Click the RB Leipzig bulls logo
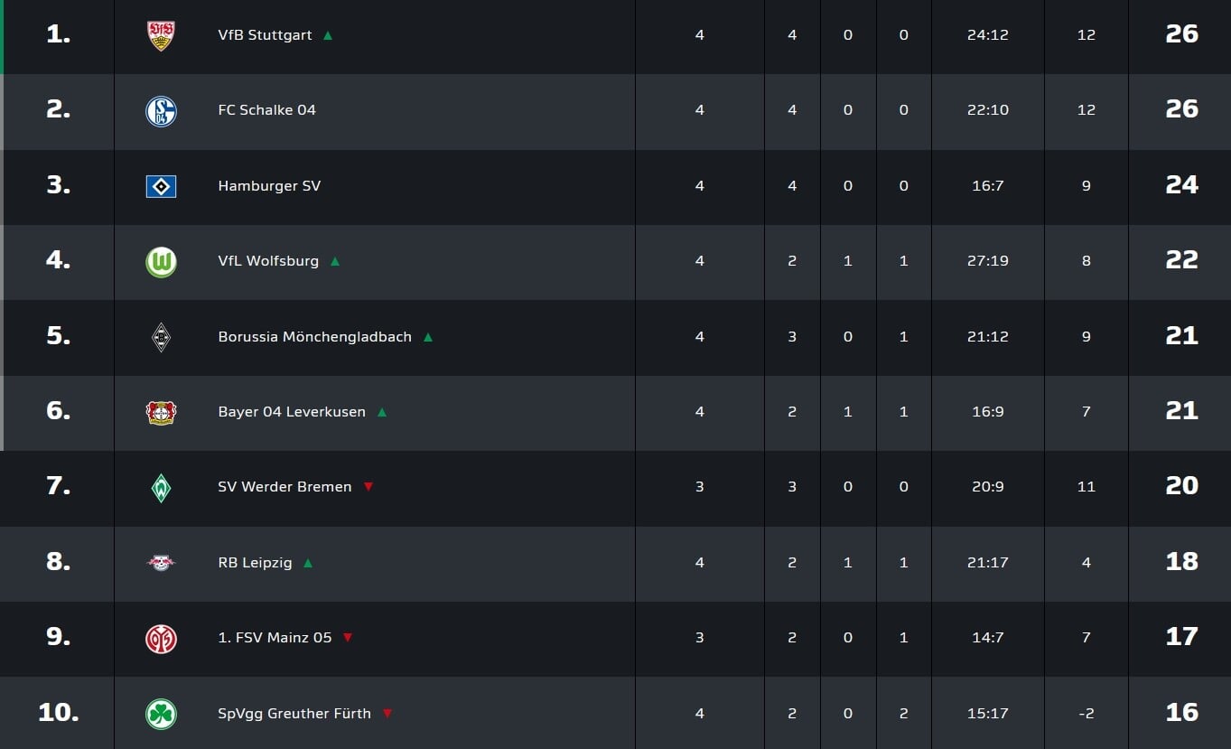Screen dimensions: 1231x749 [161, 563]
